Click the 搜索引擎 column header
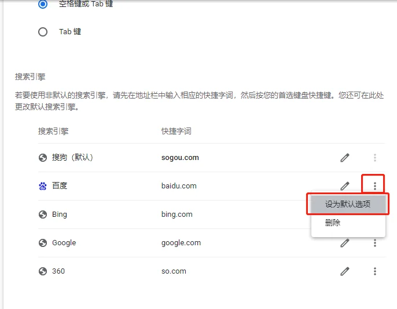397x309 pixels. 53,131
